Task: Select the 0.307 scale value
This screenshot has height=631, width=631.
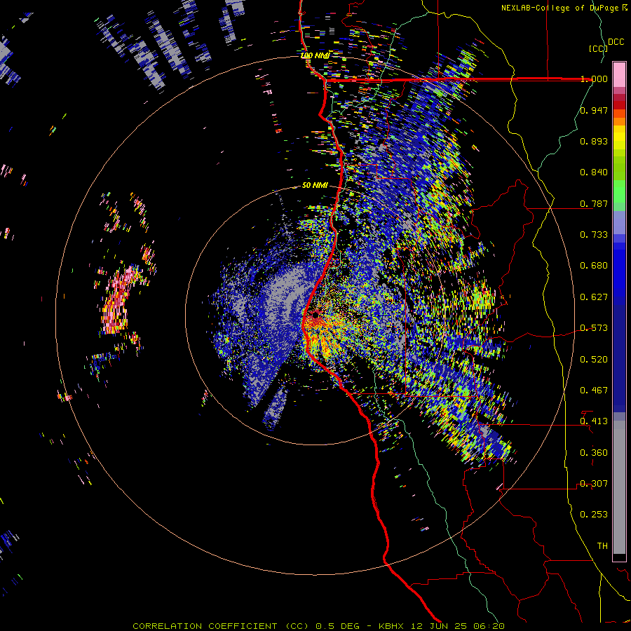Action: pos(594,484)
